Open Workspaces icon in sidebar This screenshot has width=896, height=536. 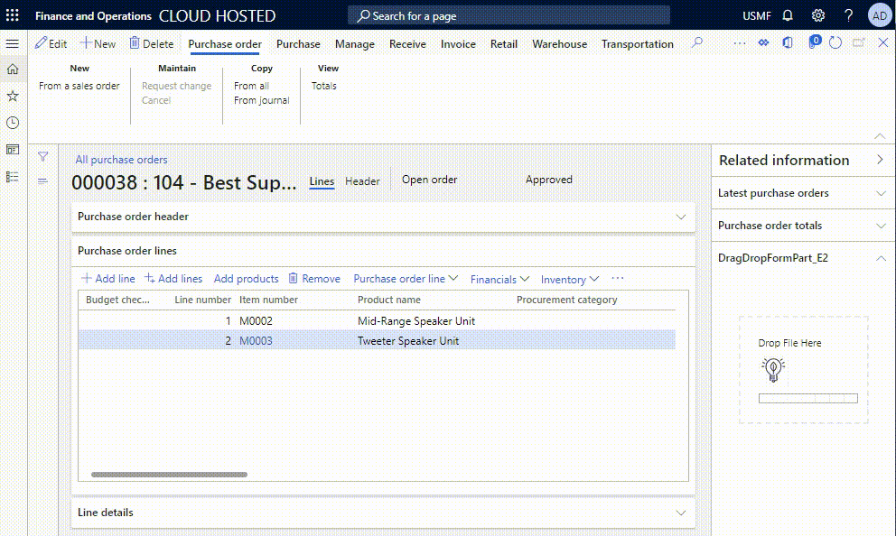pyautogui.click(x=13, y=150)
